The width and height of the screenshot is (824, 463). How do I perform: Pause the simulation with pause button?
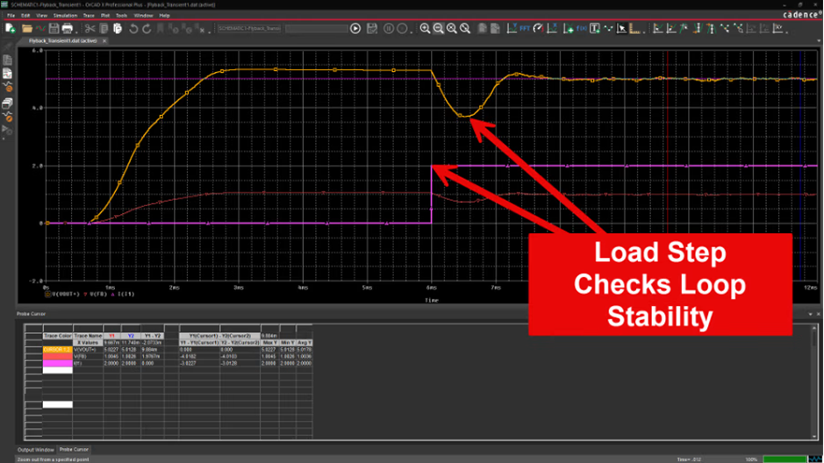pos(389,28)
